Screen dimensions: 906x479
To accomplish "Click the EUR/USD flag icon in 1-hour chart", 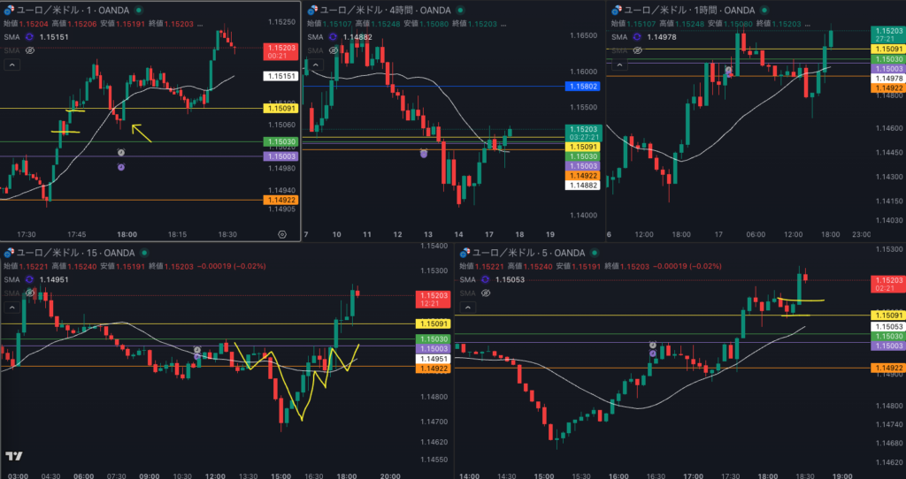I will (x=614, y=10).
